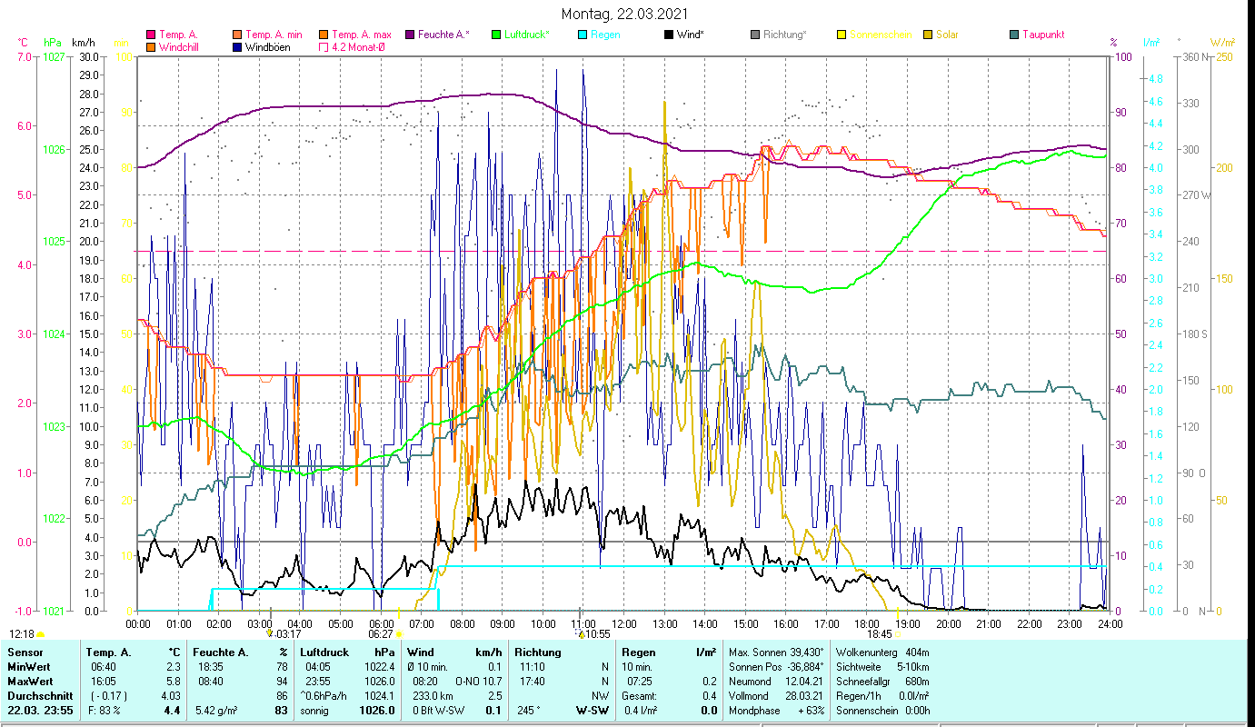
Task: Click the Temp. A. max legend label
Action: click(361, 35)
